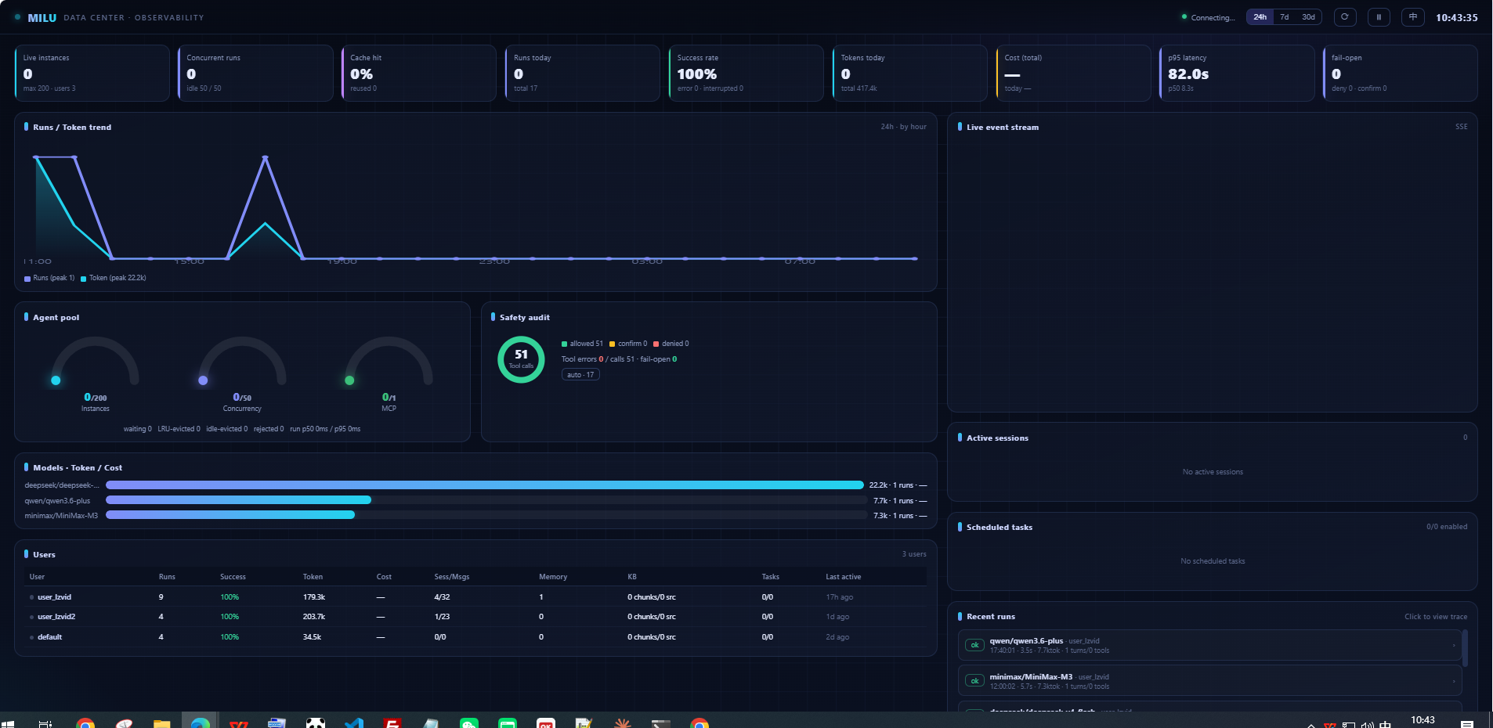The image size is (1493, 728).
Task: Click the purple Runs peak point near 17:00
Action: coord(265,157)
